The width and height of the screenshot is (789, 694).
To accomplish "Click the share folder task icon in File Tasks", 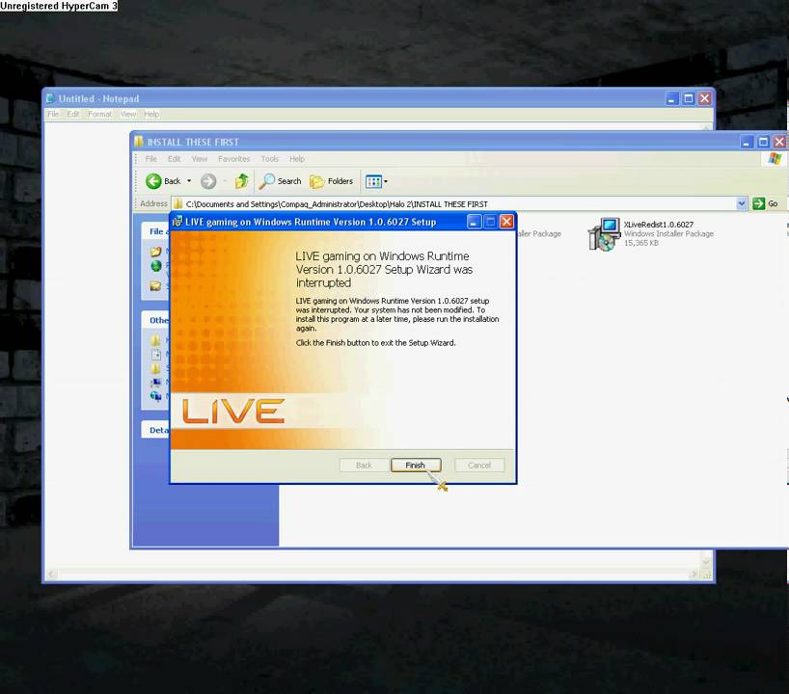I will 156,285.
